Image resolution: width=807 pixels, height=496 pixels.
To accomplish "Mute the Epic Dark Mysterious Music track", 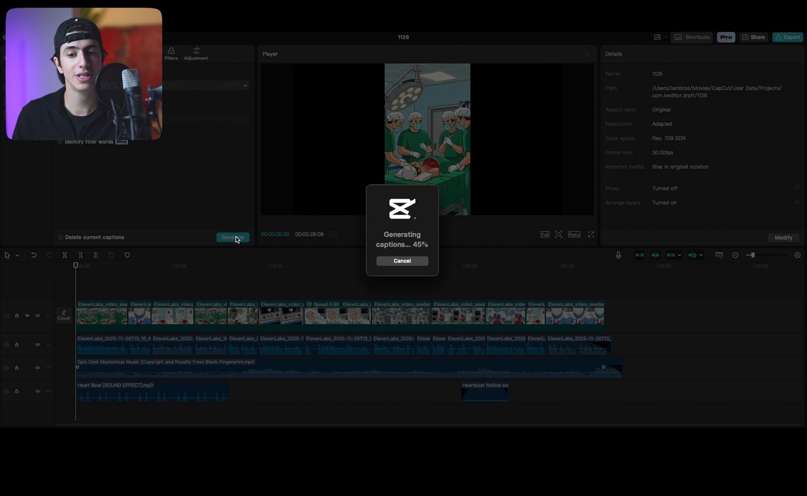I will tap(38, 368).
